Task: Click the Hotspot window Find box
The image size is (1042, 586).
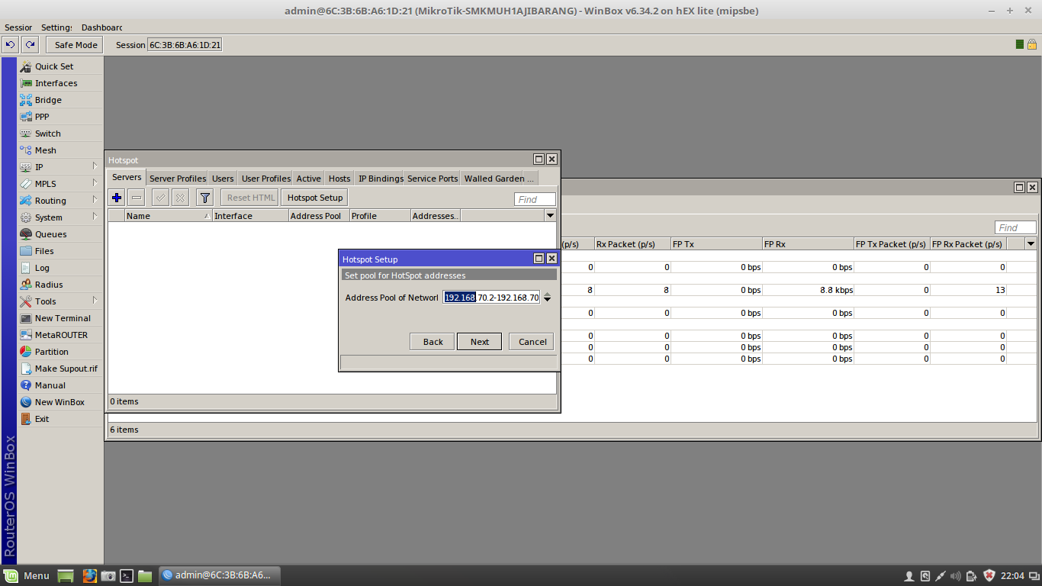Action: (x=535, y=199)
